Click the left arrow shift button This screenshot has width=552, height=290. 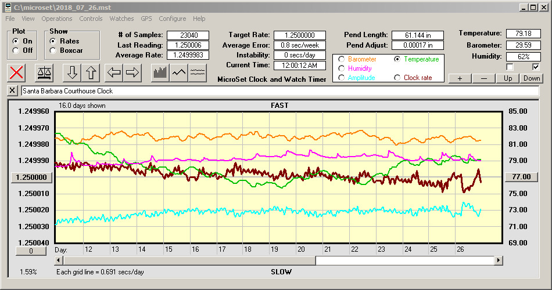(x=114, y=72)
